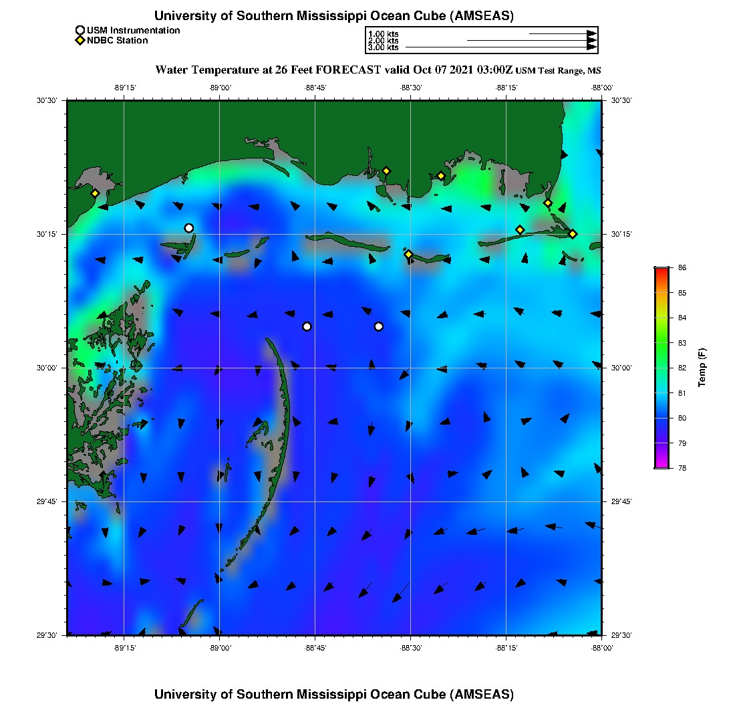The height and width of the screenshot is (702, 735).
Task: Click the red top of the temperature colorbar
Action: (x=661, y=269)
